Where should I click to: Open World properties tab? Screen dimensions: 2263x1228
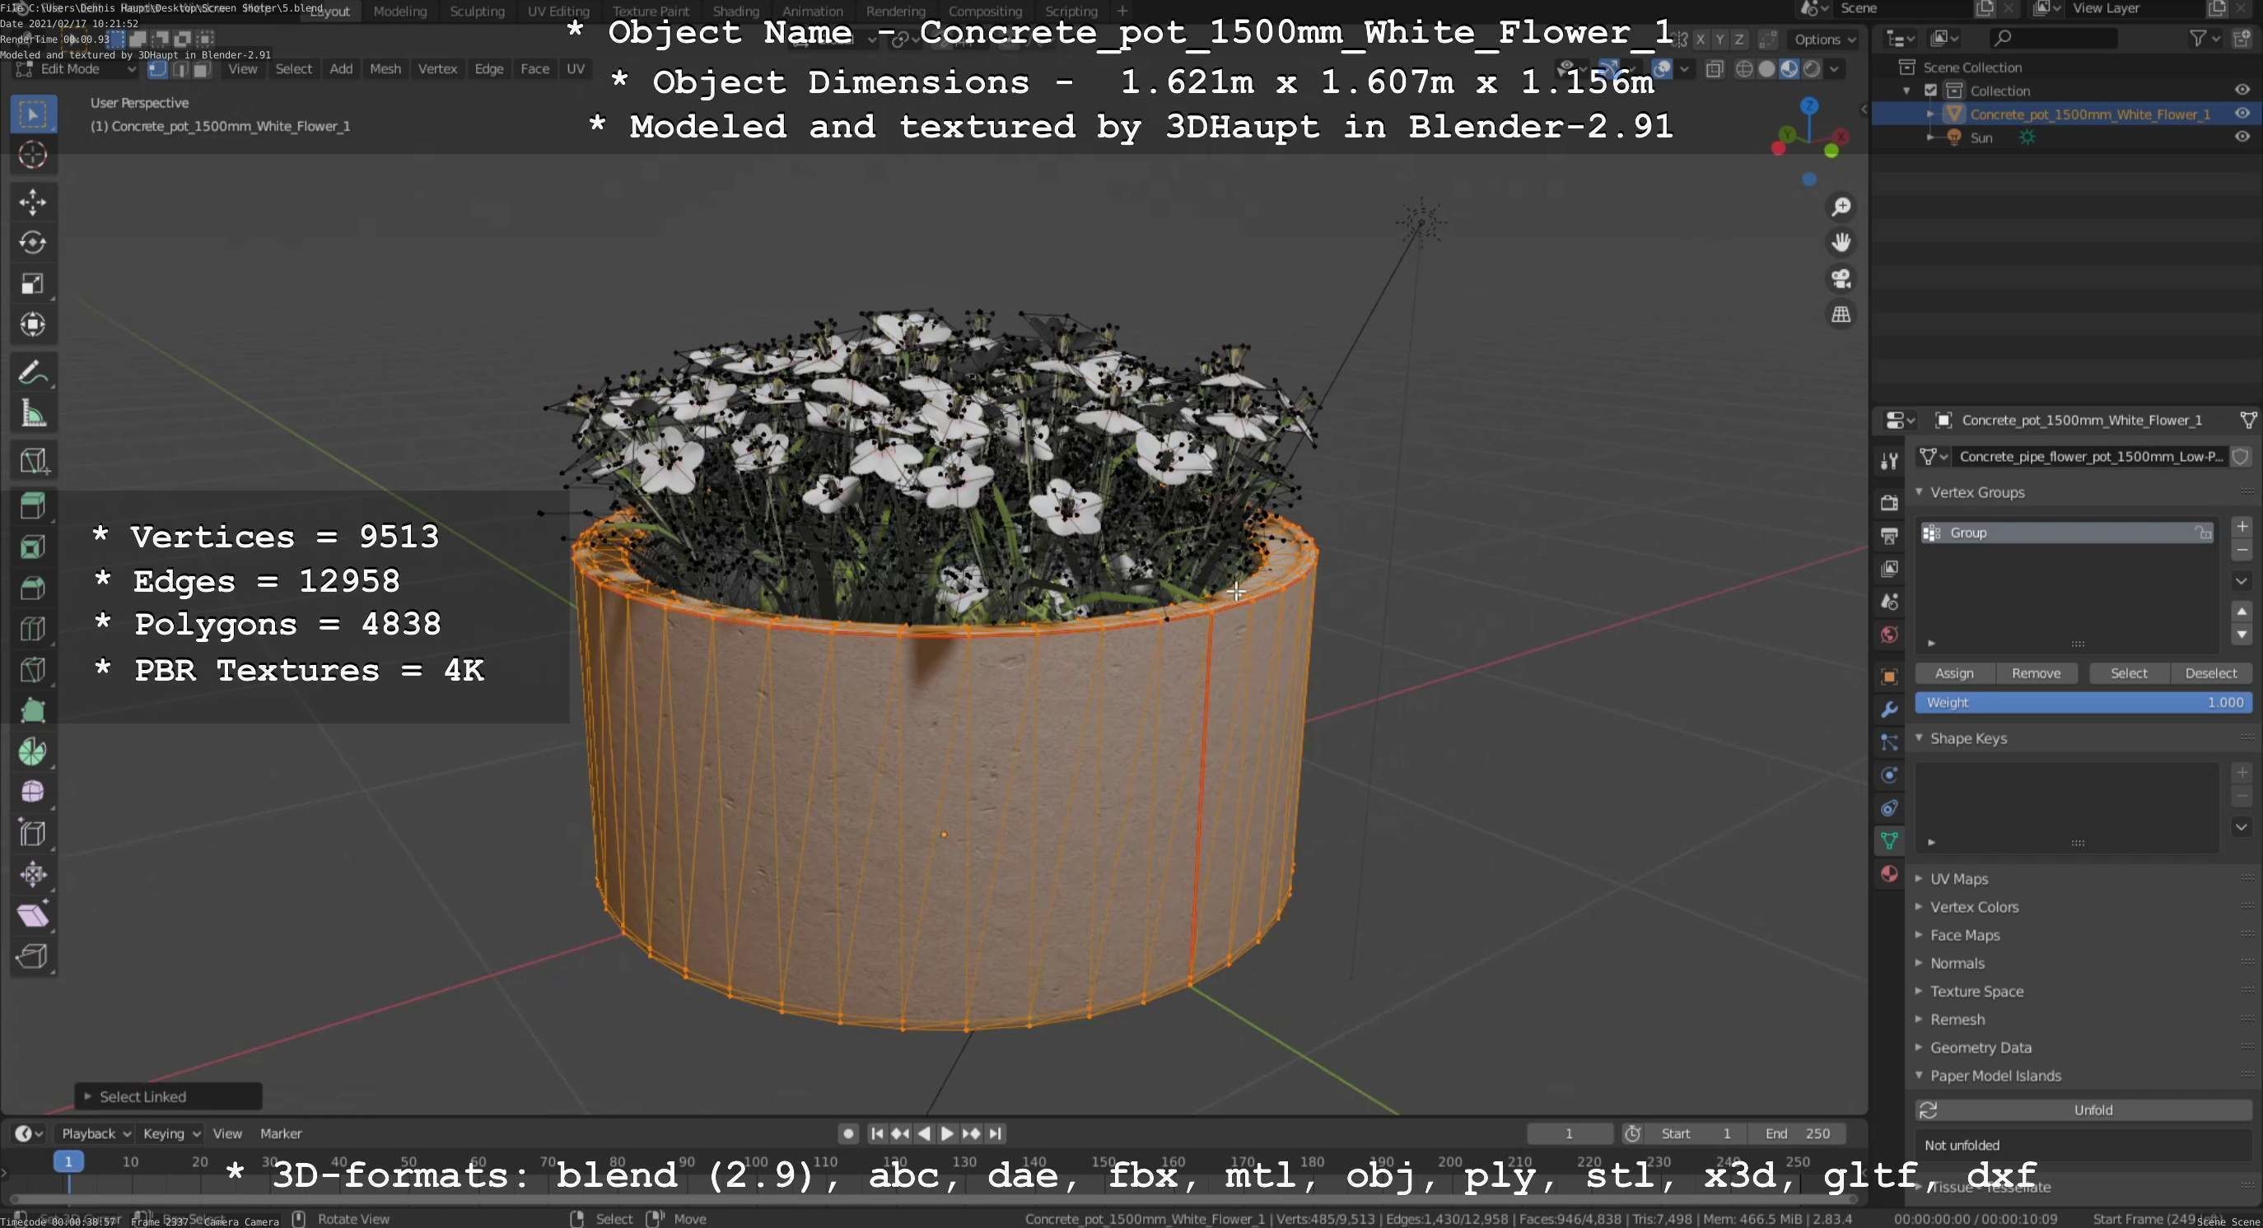(1889, 635)
